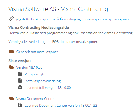Open the Versjonsnytt release notes link
139x112 pixels.
pos(35,74)
